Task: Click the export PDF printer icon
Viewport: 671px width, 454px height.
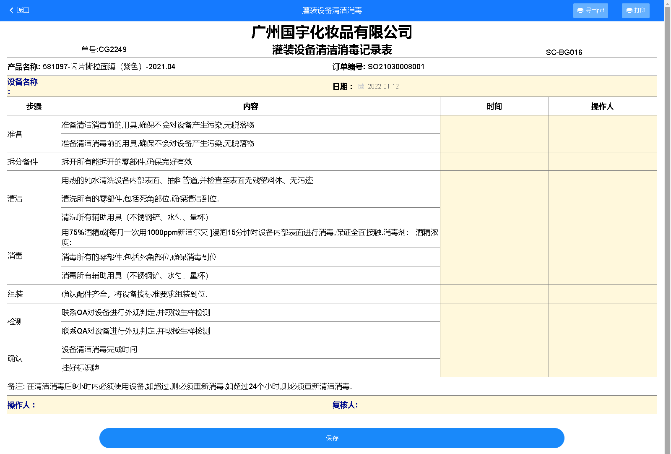Action: click(580, 10)
